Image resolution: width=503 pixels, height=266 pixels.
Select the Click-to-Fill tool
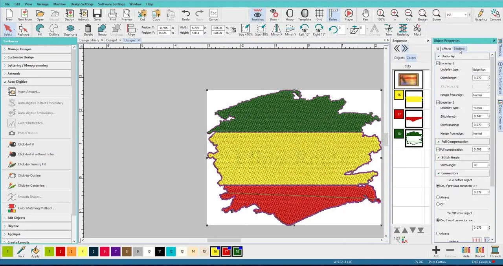point(25,144)
